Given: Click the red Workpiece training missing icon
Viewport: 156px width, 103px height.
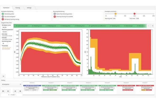Looking at the screenshot, I should tap(3, 19).
